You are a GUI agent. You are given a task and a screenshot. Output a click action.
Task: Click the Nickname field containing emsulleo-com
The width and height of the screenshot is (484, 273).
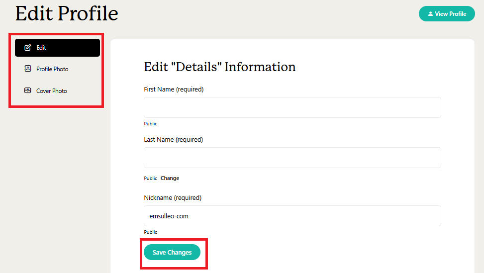click(292, 216)
